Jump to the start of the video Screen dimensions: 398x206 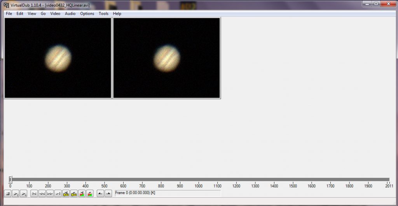point(34,194)
